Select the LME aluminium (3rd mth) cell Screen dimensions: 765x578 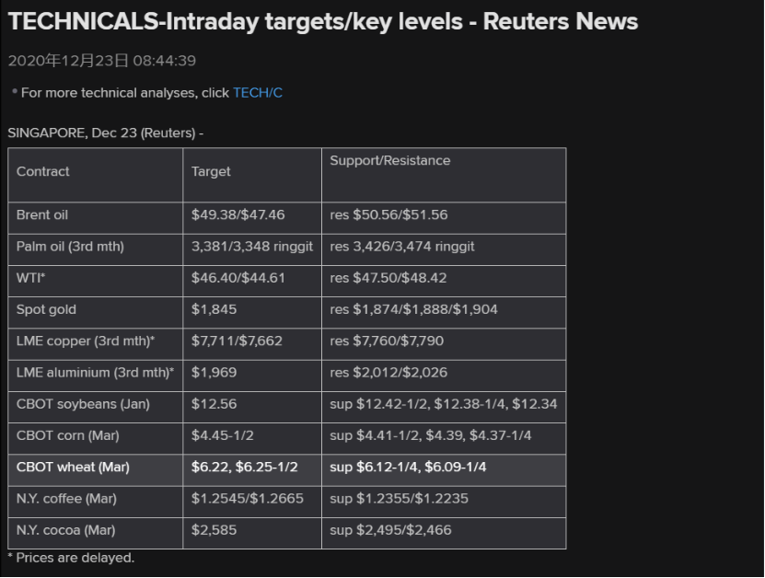(x=95, y=373)
